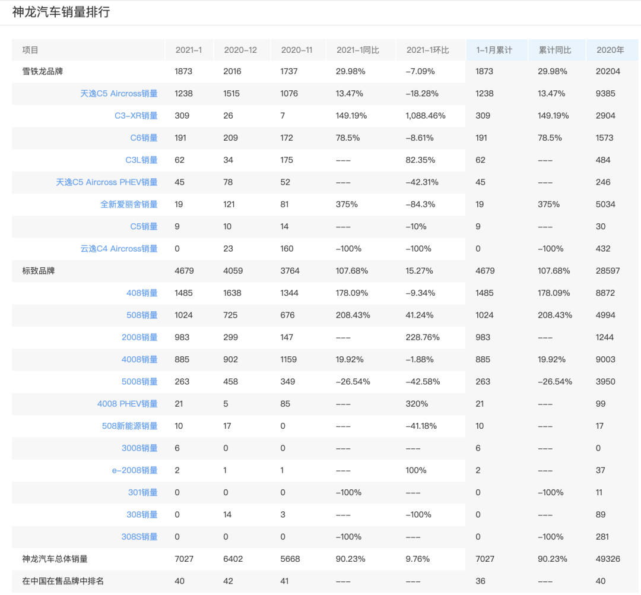Open the 5008销量 link
Image resolution: width=641 pixels, height=595 pixels.
click(x=139, y=382)
